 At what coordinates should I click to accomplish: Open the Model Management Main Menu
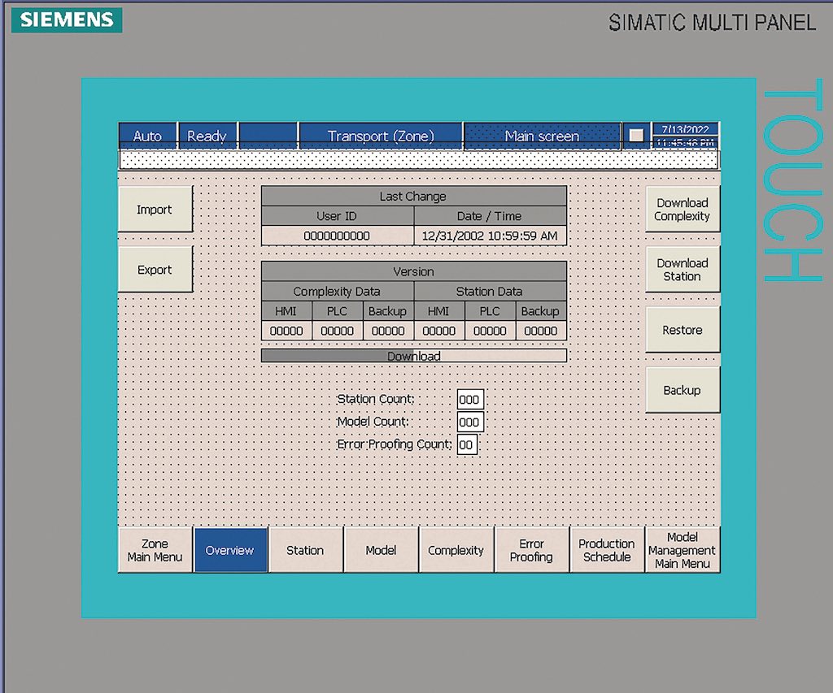coord(683,550)
